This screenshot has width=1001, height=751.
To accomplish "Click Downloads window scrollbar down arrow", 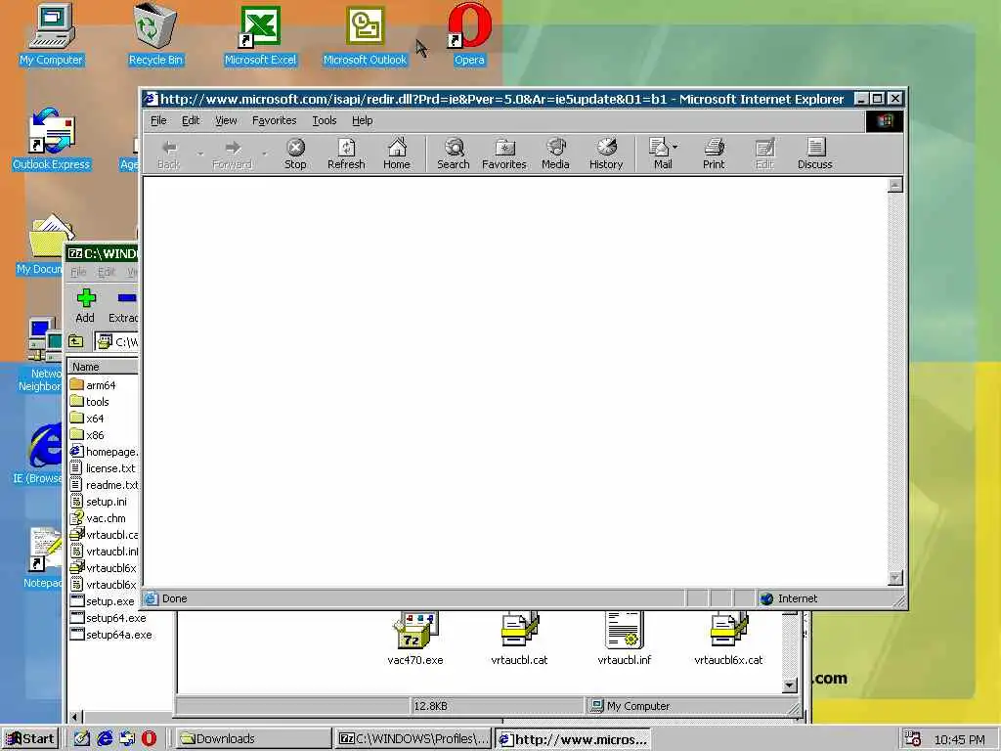I will point(790,685).
